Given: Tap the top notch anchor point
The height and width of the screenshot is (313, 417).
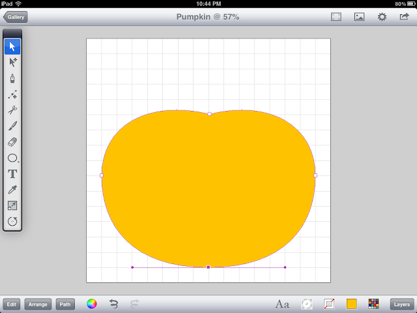Looking at the screenshot, I should click(210, 114).
